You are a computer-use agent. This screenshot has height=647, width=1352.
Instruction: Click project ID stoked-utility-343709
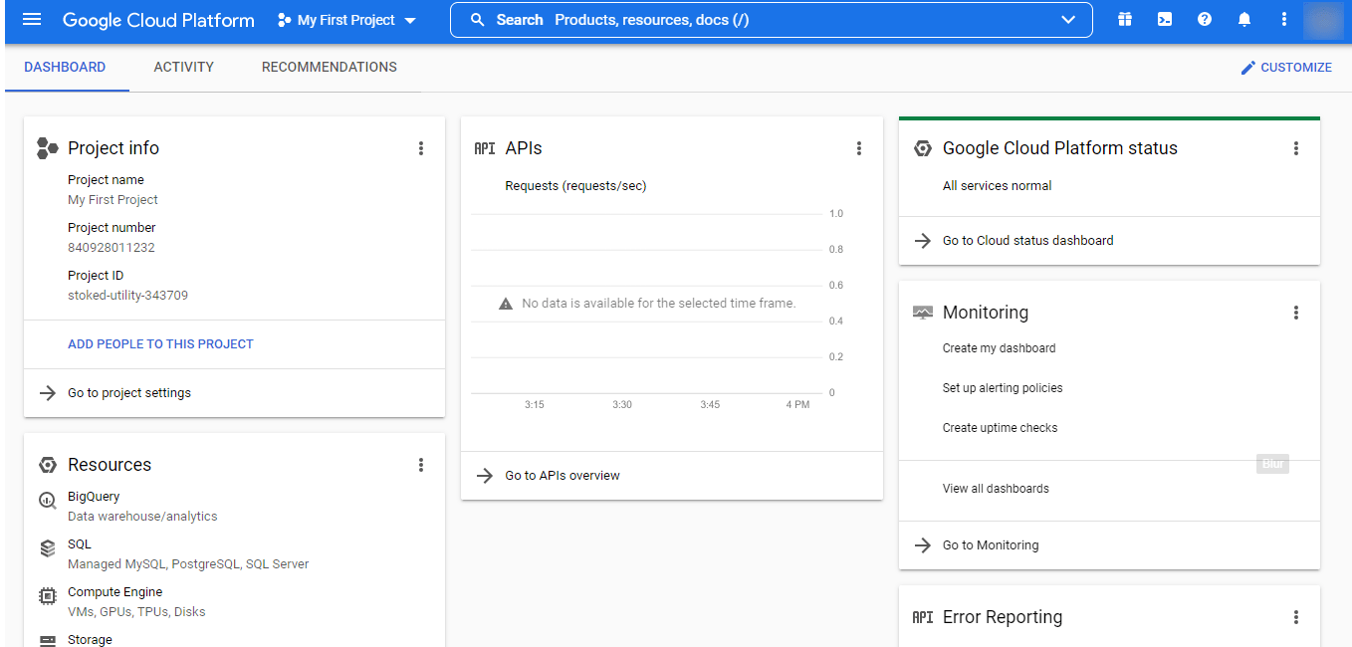[x=127, y=296]
